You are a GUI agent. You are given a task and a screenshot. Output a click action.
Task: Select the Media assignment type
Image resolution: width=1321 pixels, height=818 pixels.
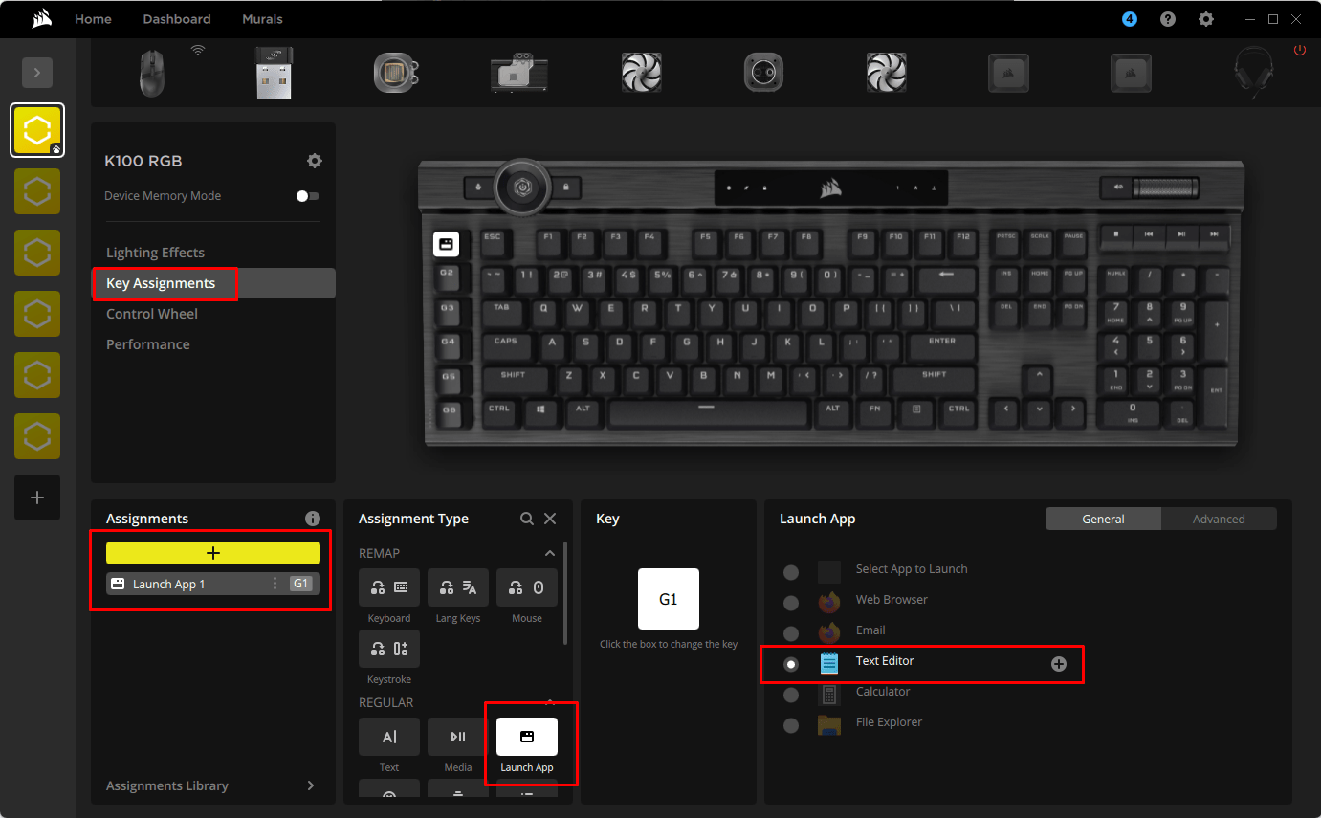pyautogui.click(x=457, y=736)
